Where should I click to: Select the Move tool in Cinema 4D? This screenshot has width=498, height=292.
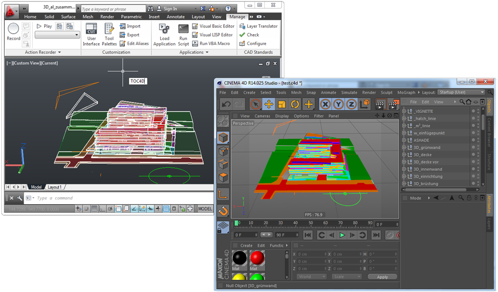[x=269, y=104]
